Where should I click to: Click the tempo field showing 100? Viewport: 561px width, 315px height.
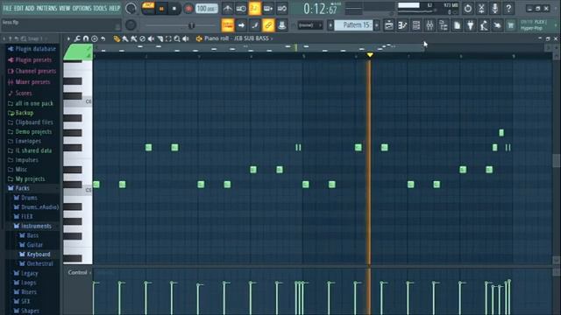pyautogui.click(x=207, y=9)
